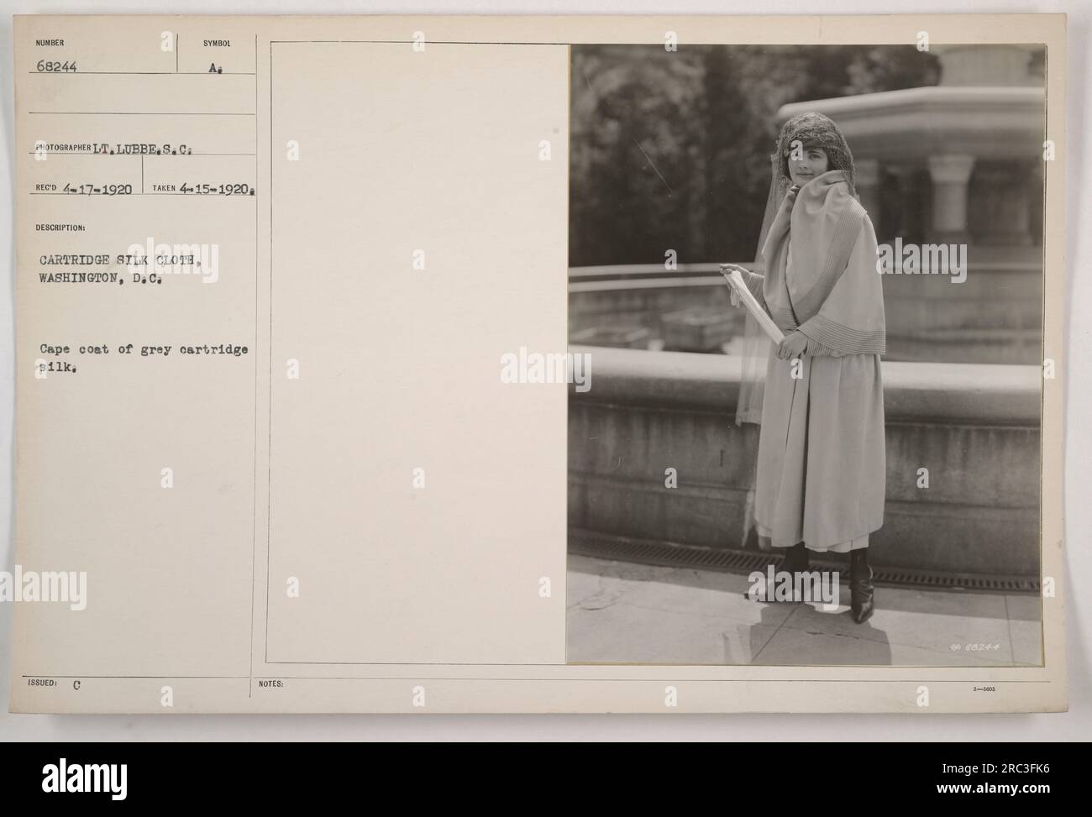Select the title "CARTRIDGE SILK CLOTH."
Viewport: 1092px width, 817px height.
pos(118,260)
